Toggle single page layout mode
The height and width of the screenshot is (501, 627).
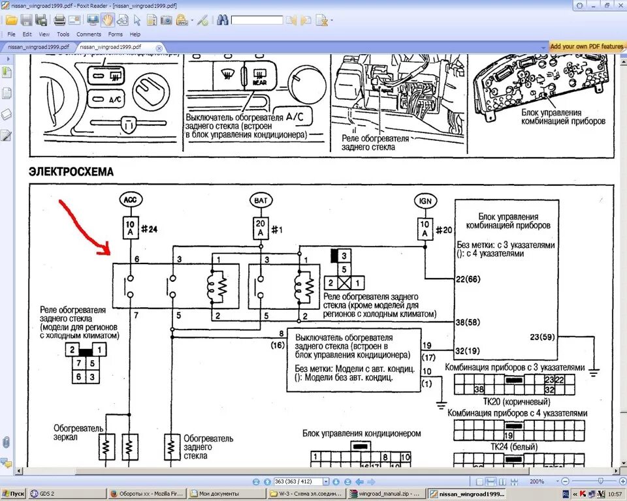click(480, 481)
